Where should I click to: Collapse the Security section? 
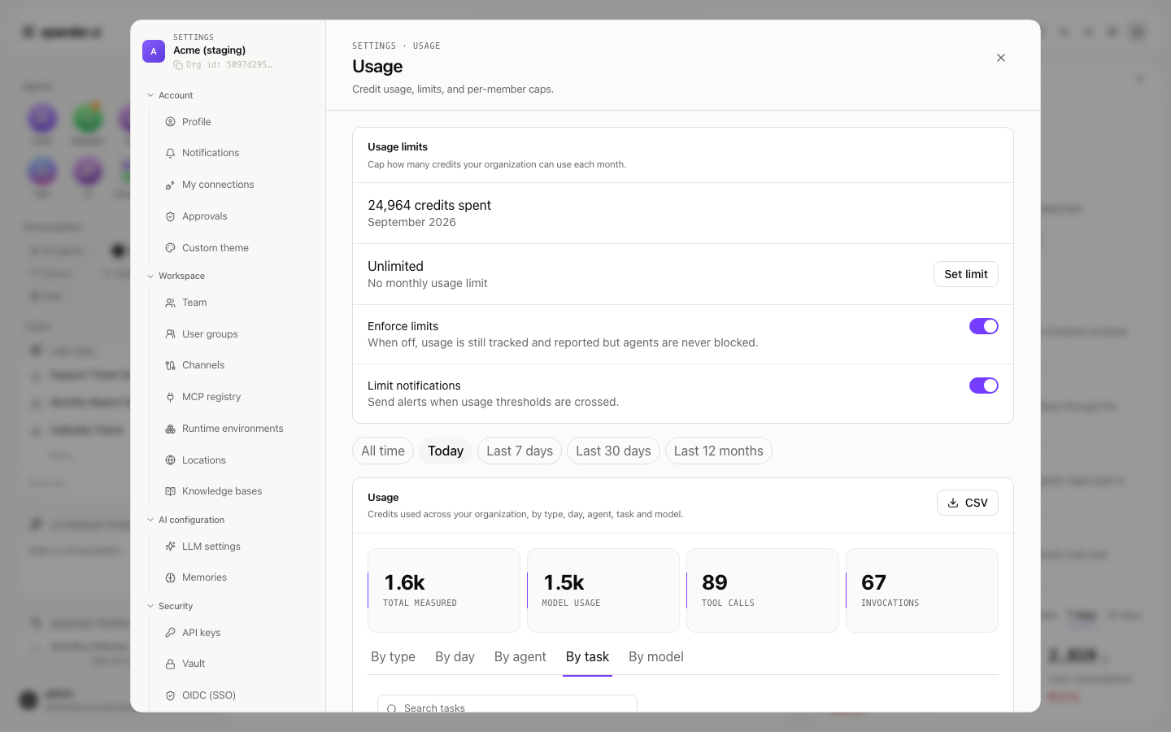[169, 606]
